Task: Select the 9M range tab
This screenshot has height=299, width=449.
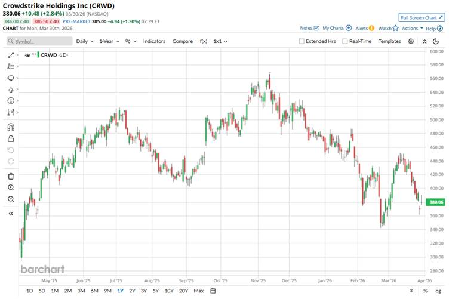Action: pyautogui.click(x=107, y=291)
